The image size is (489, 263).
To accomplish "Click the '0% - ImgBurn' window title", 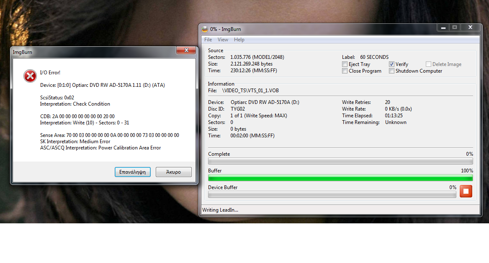I will [x=226, y=29].
